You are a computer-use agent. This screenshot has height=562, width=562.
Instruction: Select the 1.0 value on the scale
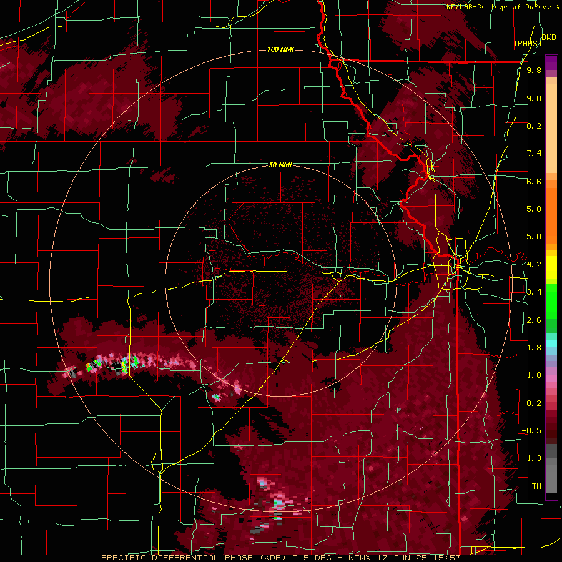click(534, 375)
